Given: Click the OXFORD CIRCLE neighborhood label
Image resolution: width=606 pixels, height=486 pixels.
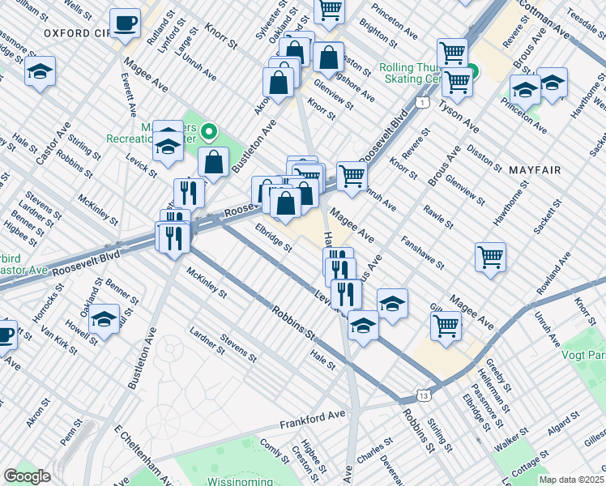Looking at the screenshot, I should [x=77, y=33].
